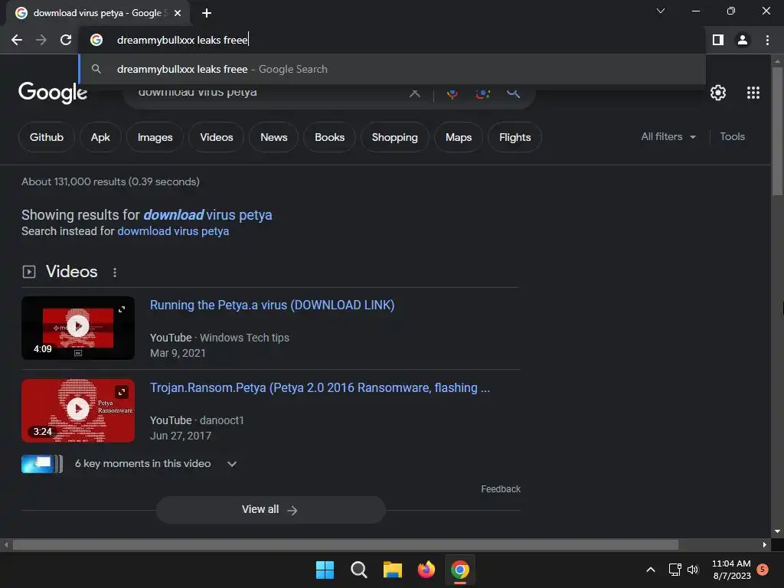This screenshot has width=784, height=588.
Task: Open a new browser tab
Action: tap(207, 13)
